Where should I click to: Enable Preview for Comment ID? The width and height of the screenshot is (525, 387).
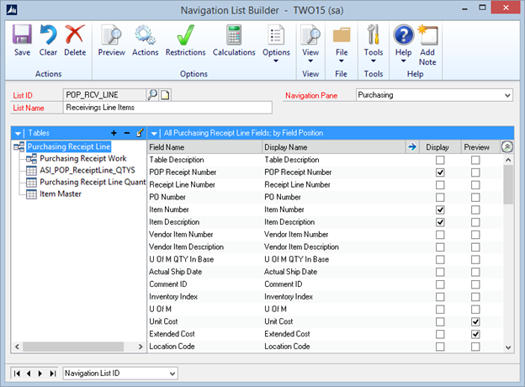tap(475, 284)
